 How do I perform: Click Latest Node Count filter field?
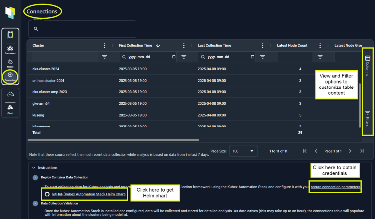pos(295,57)
